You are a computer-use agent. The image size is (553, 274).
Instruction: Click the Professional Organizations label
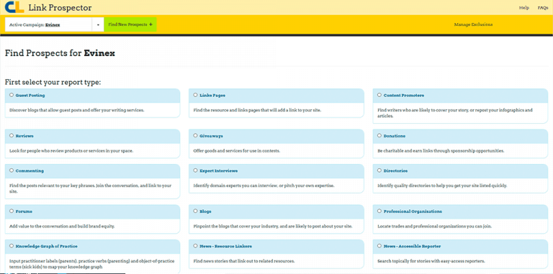click(x=413, y=211)
